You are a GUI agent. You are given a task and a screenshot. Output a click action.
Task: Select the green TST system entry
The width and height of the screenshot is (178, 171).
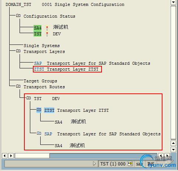(38, 34)
